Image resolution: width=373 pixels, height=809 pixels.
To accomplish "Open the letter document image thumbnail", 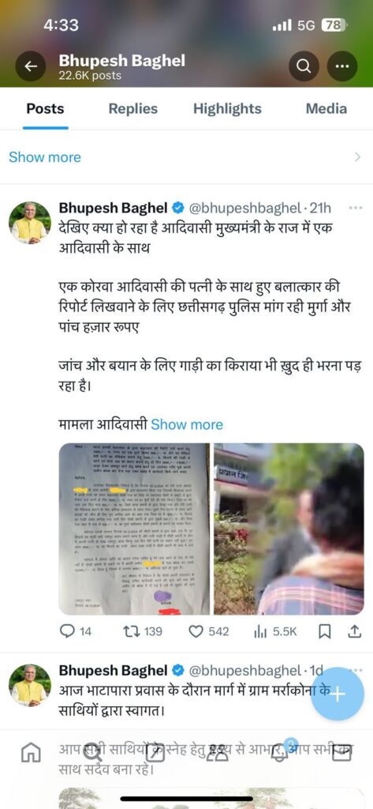I will [134, 529].
